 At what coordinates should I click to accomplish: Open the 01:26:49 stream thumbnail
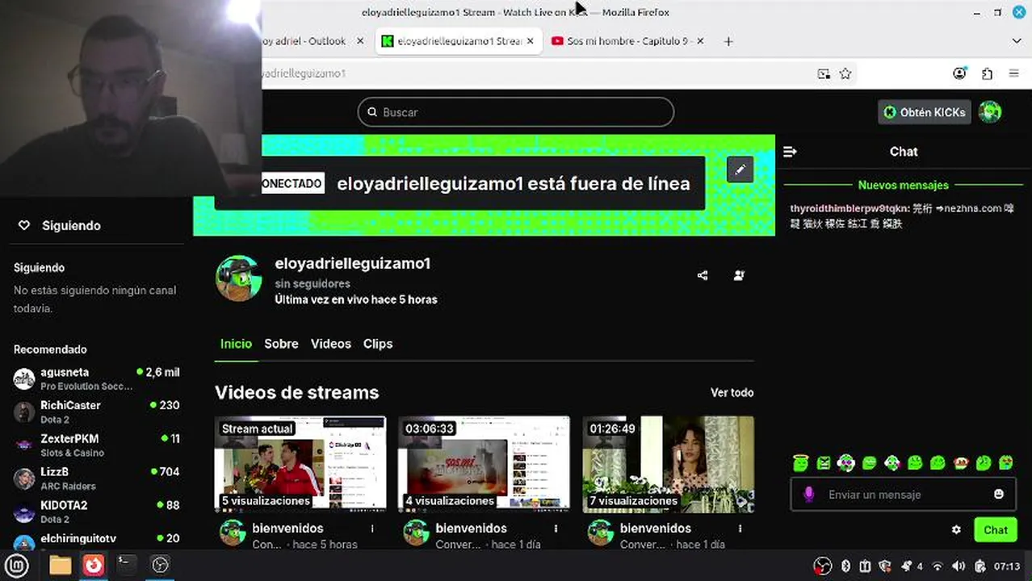(668, 464)
